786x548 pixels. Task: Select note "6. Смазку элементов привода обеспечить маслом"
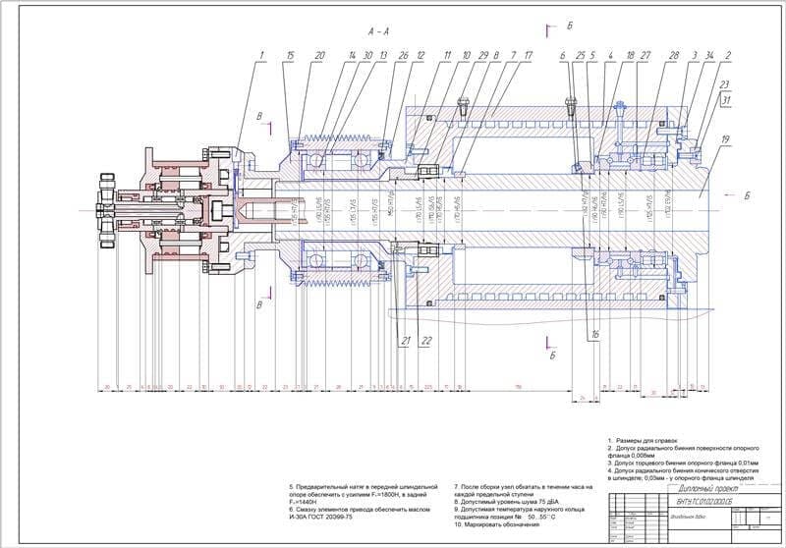pyautogui.click(x=360, y=510)
